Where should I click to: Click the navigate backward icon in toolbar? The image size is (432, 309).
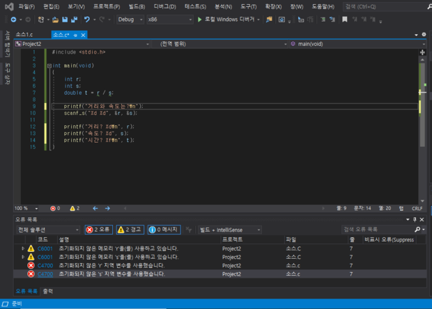(13, 19)
